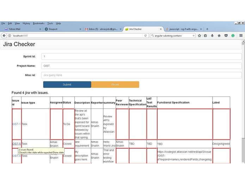The image size is (245, 174).
Task: Open the site information icon in address bar
Action: (x=10, y=36)
